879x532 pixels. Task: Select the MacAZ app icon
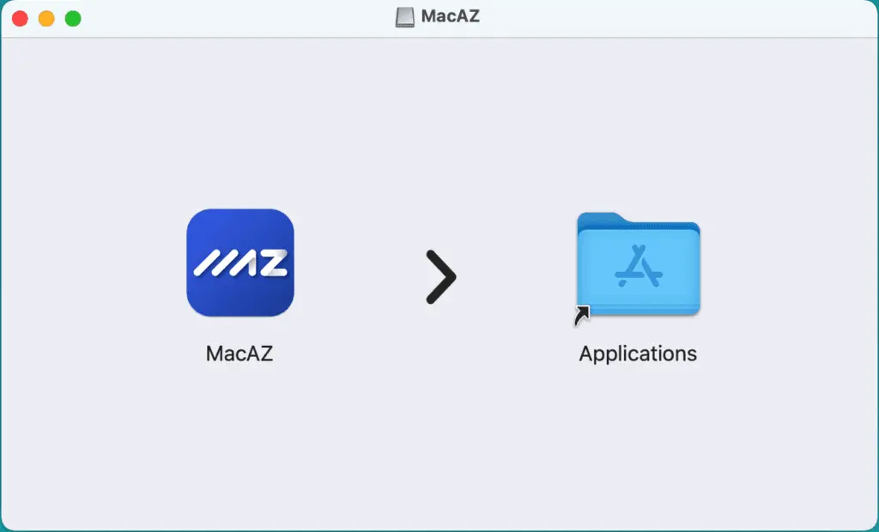[240, 263]
